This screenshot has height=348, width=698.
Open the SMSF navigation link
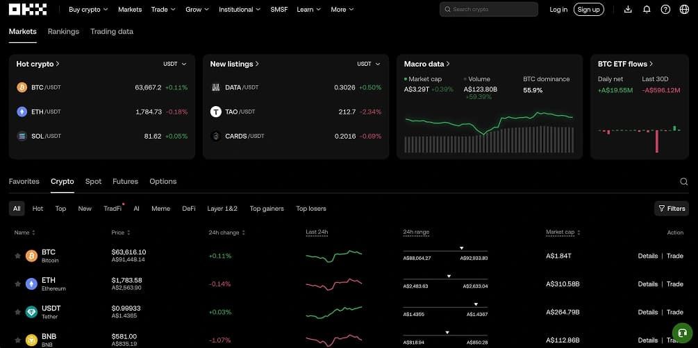coord(279,9)
